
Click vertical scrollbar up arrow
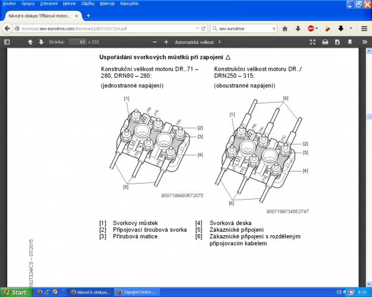tap(369, 51)
